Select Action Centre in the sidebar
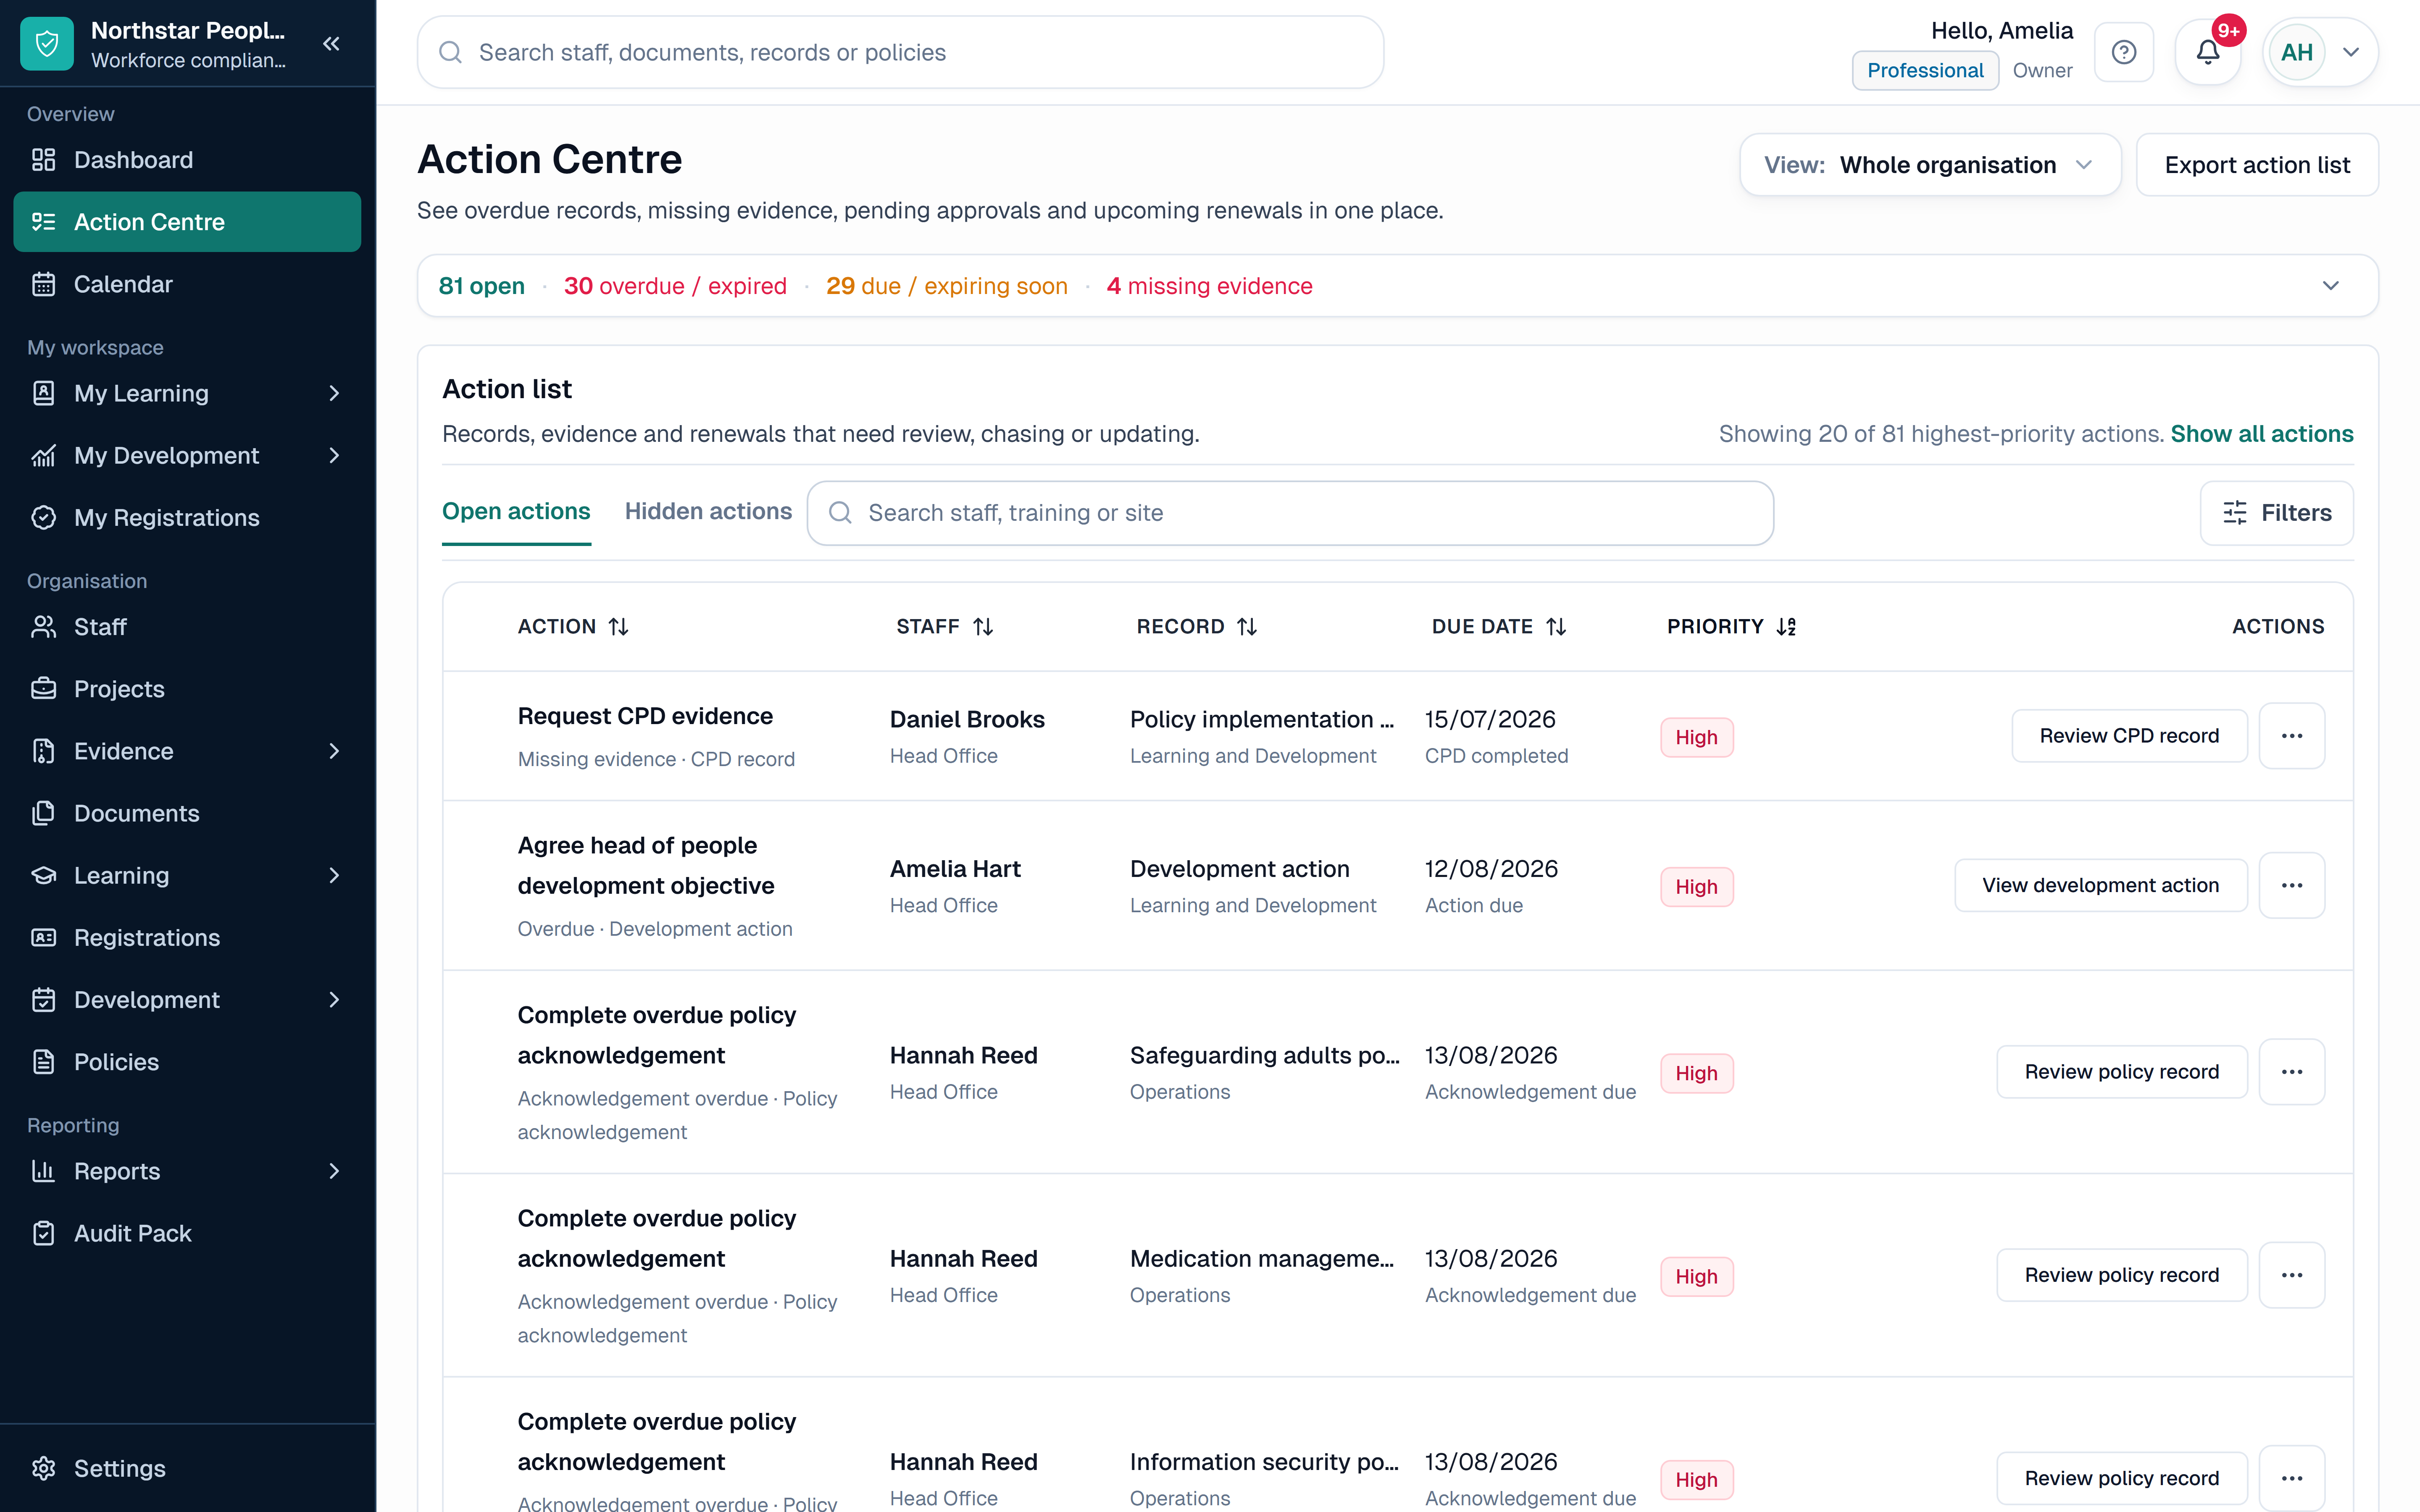The width and height of the screenshot is (2420, 1512). coord(187,222)
